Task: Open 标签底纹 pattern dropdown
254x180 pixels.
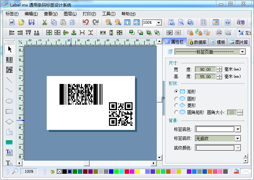Action: tap(238, 139)
